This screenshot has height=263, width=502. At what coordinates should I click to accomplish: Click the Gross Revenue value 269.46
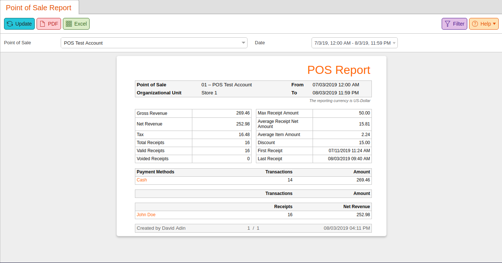point(243,113)
